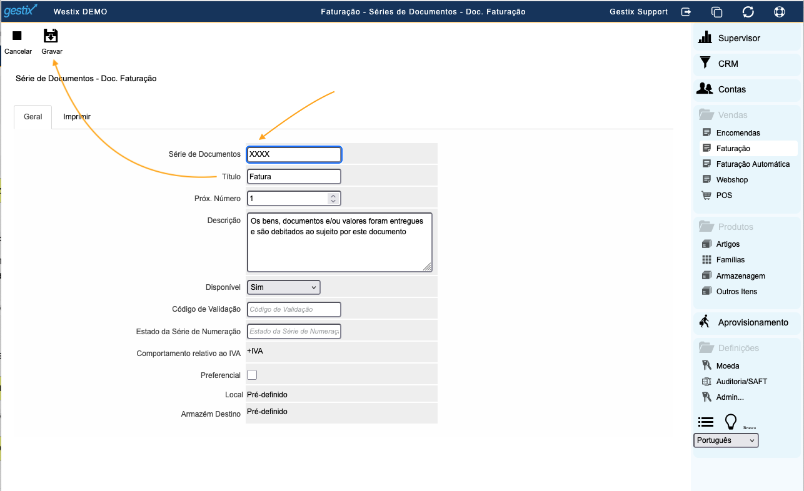
Task: Click the Título input field
Action: 294,176
